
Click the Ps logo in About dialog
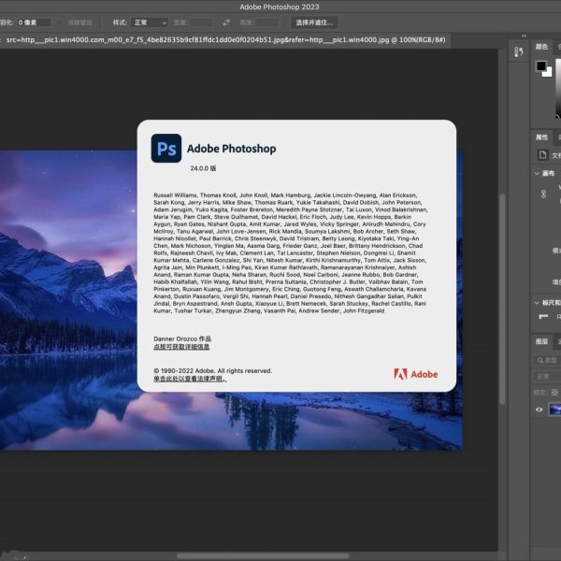[x=166, y=149]
